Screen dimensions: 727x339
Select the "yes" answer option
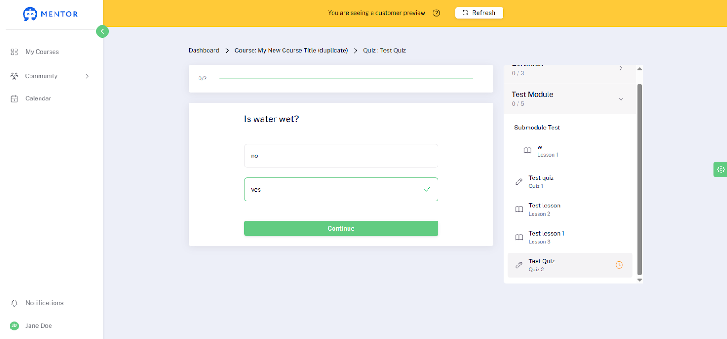[x=341, y=189]
